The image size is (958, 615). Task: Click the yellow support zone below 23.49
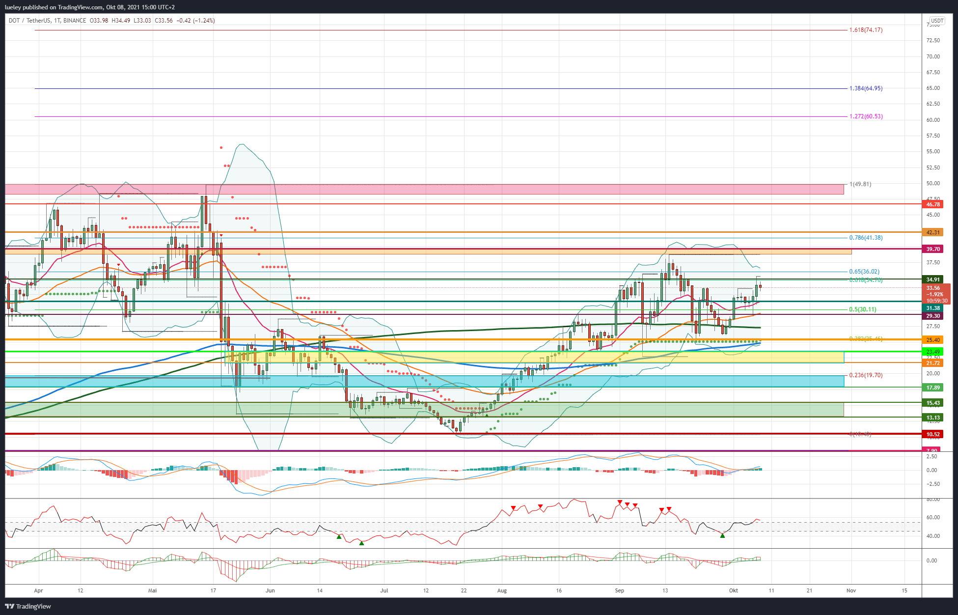[x=535, y=357]
